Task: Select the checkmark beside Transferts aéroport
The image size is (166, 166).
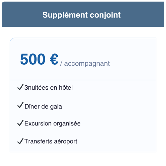Action: pos(20,141)
